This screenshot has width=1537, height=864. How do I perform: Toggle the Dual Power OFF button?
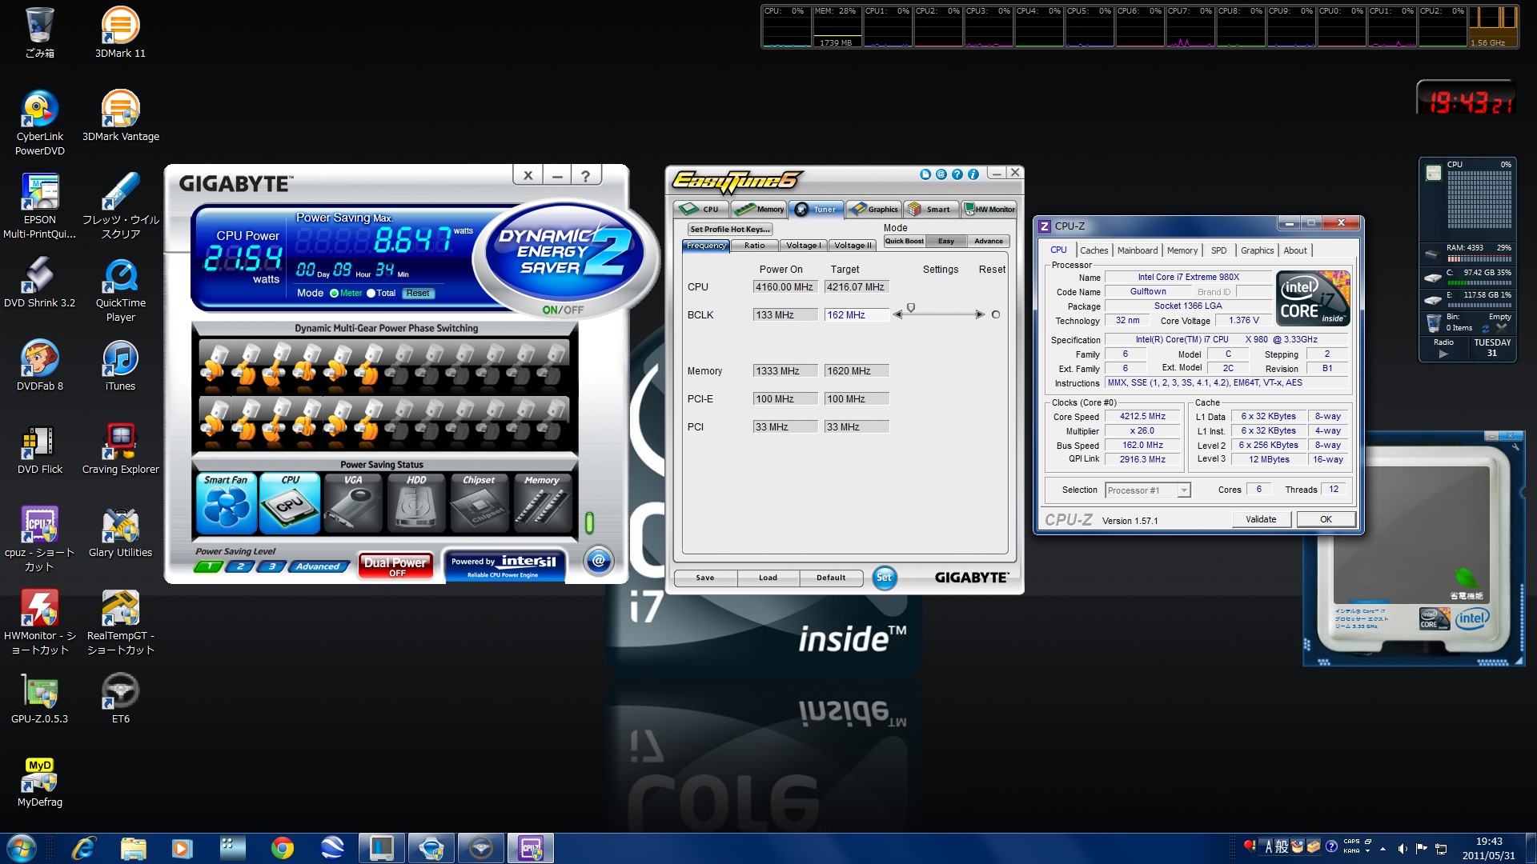pyautogui.click(x=395, y=566)
